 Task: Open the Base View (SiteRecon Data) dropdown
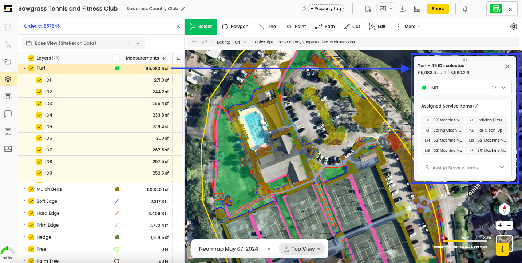click(83, 43)
